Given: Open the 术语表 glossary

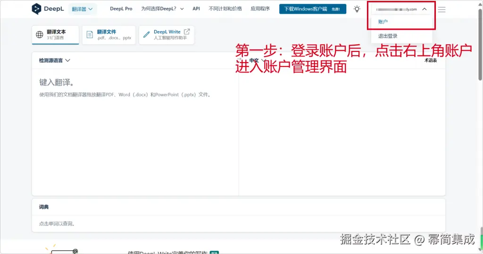Looking at the screenshot, I should [431, 60].
